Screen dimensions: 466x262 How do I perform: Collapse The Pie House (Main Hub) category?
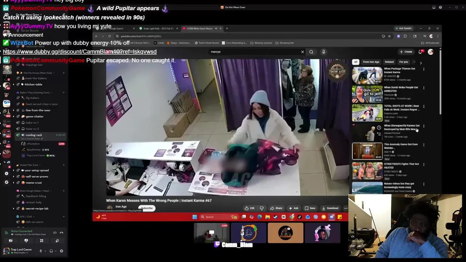36,73
